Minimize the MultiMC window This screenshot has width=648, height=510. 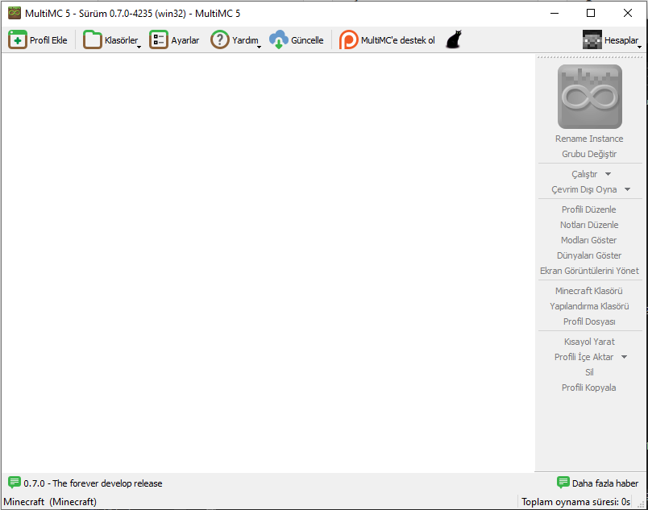(555, 13)
